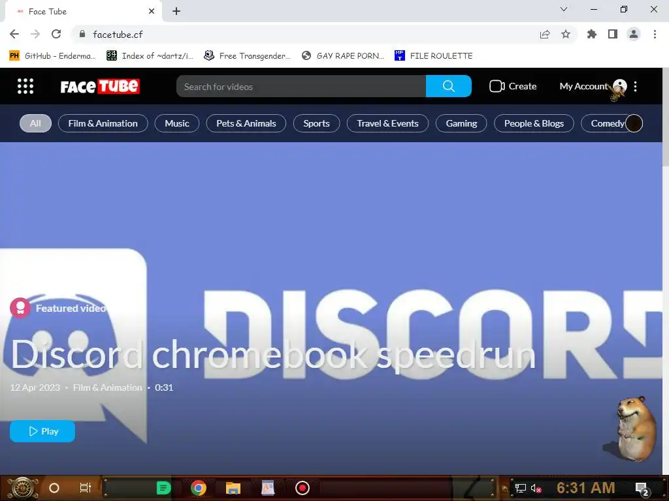Image resolution: width=669 pixels, height=501 pixels.
Task: Open the green notes app on taskbar
Action: [163, 488]
